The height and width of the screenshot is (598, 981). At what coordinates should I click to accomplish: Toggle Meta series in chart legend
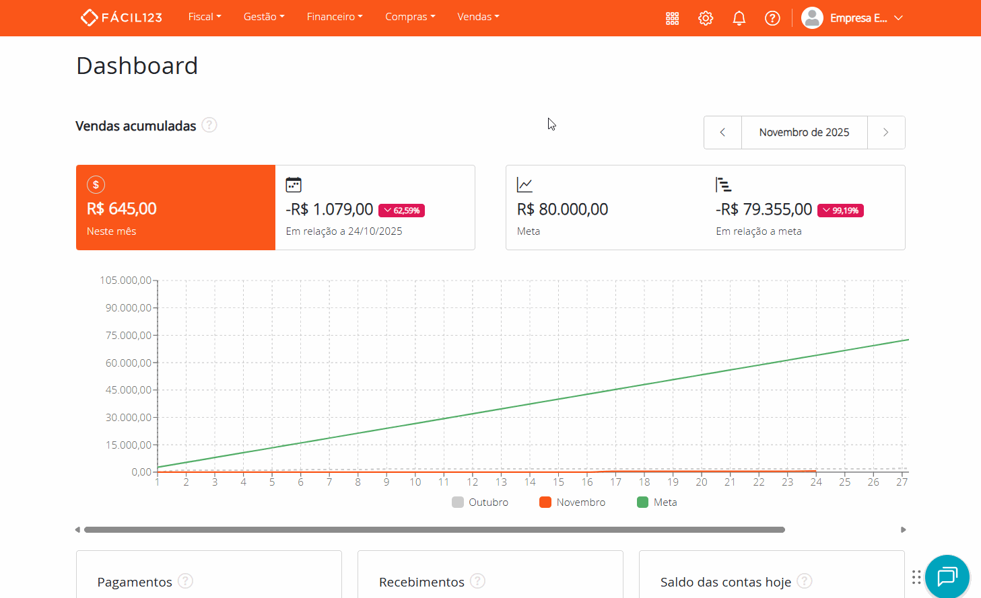tap(656, 502)
